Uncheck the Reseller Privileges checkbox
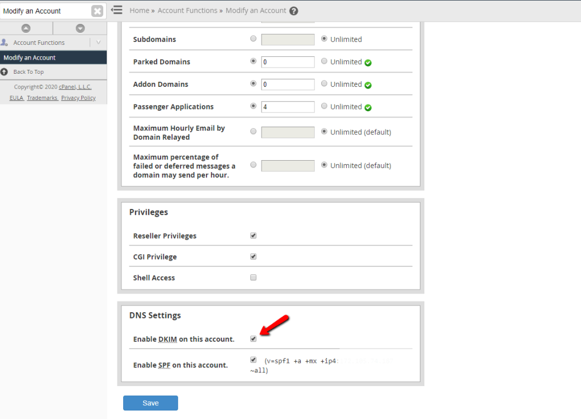The width and height of the screenshot is (581, 419). (x=253, y=235)
